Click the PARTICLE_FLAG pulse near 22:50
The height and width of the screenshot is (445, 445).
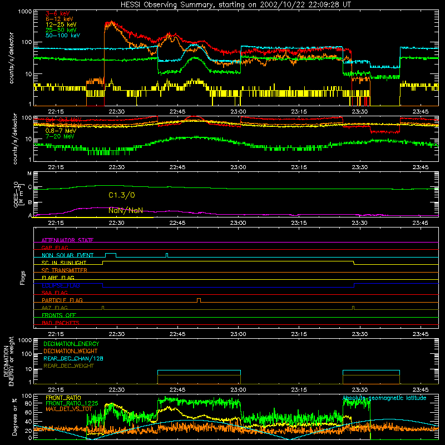coord(199,300)
